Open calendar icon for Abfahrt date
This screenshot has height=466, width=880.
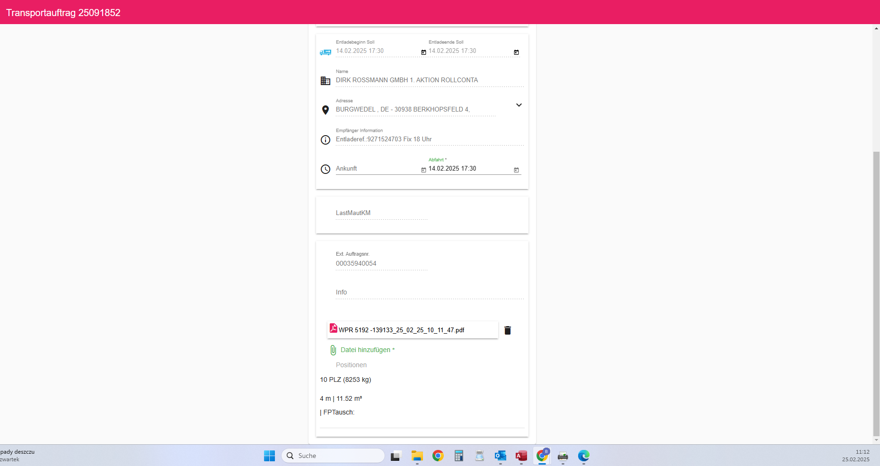tap(516, 170)
